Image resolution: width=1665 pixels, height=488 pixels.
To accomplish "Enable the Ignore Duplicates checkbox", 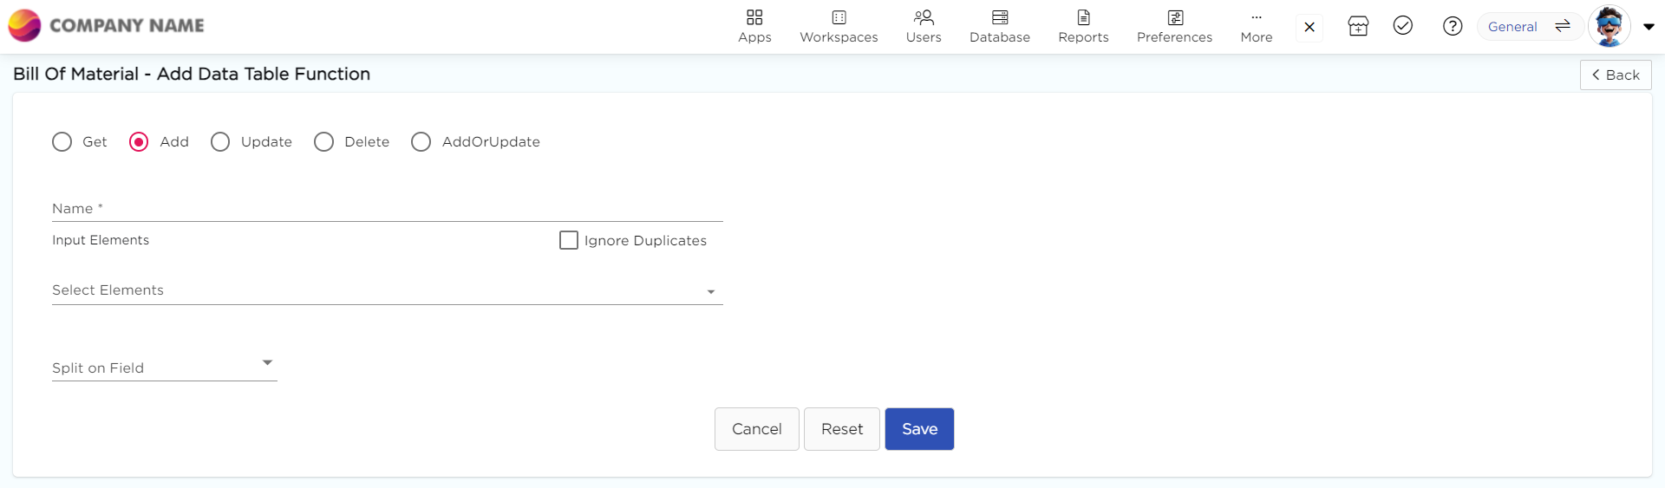I will click(x=569, y=241).
